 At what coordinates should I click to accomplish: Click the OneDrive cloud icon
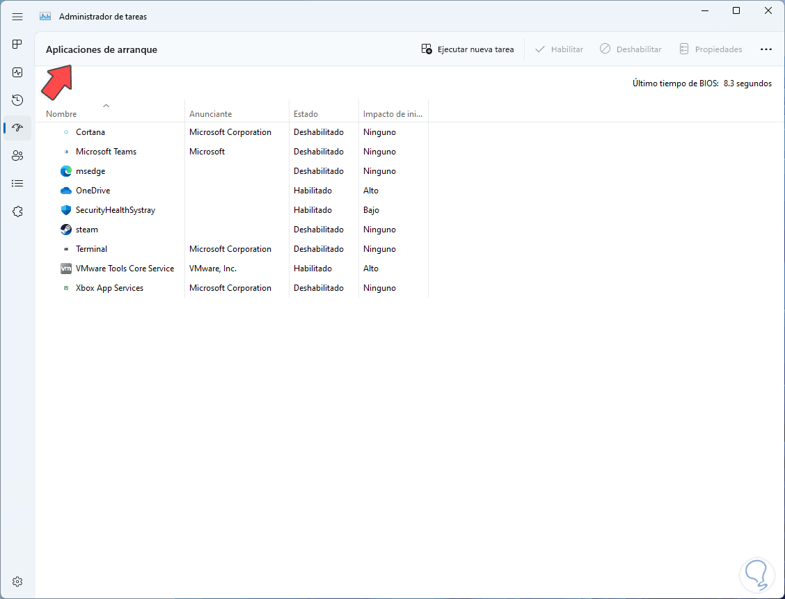pos(66,191)
